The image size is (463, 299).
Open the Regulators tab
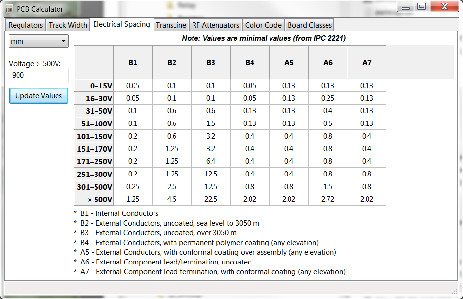click(x=25, y=25)
